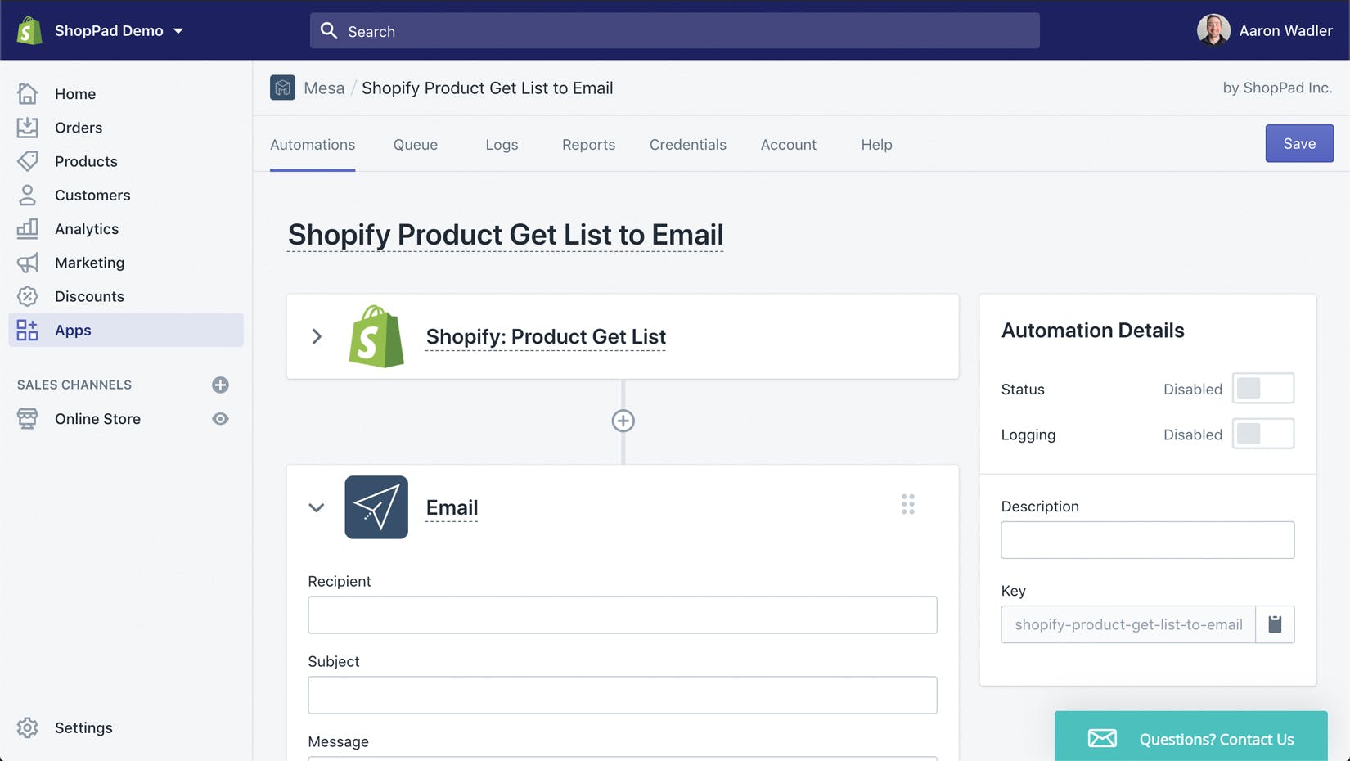This screenshot has width=1350, height=761.
Task: Click the Customers person icon
Action: pyautogui.click(x=27, y=195)
